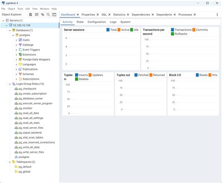Click the View Data table icon
This screenshot has width=222, height=183.
[x=37, y=15]
